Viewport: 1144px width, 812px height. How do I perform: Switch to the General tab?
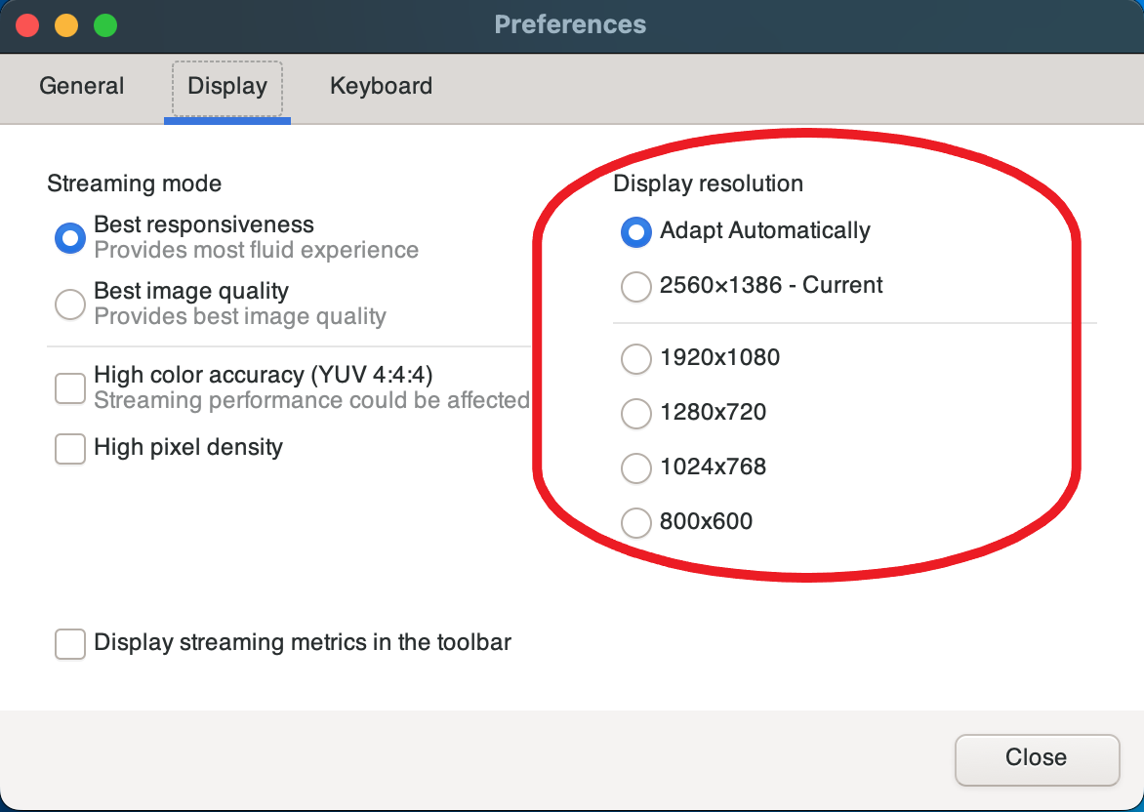(x=81, y=87)
